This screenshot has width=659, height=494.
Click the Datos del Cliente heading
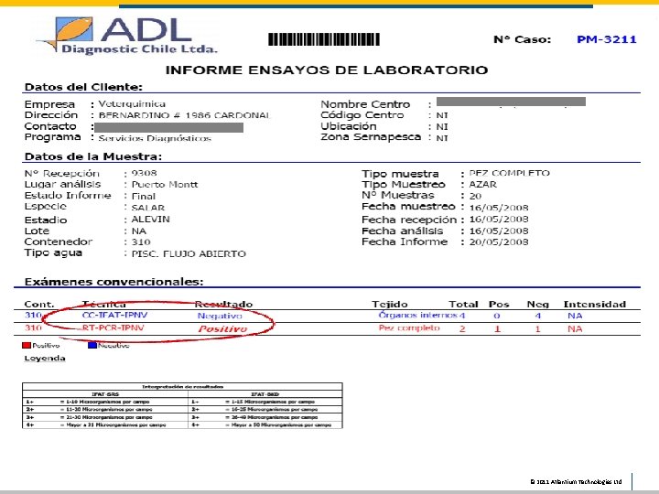click(83, 87)
